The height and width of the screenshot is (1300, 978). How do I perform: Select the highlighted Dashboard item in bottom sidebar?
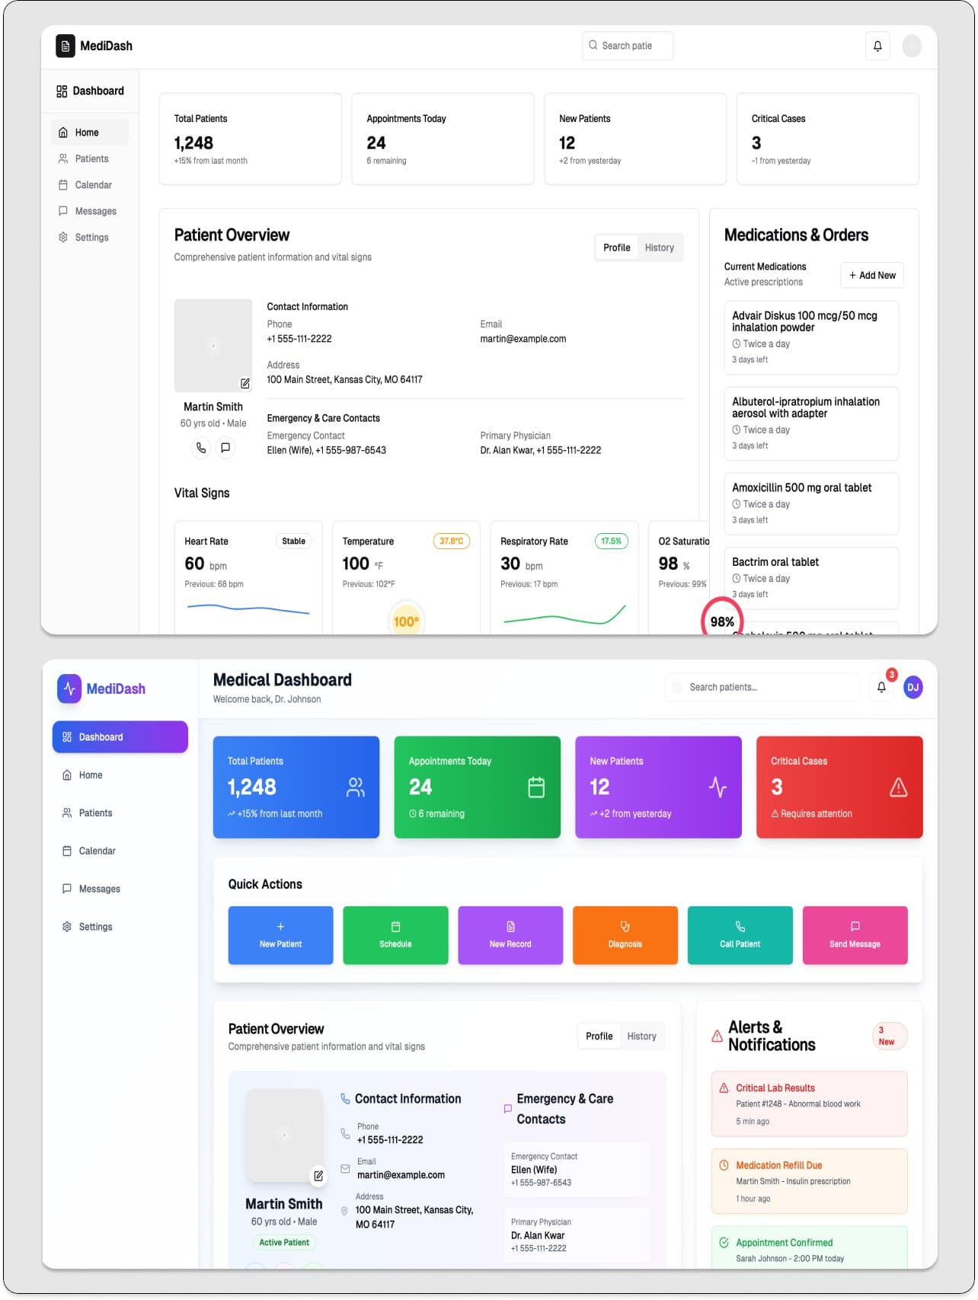coord(120,736)
